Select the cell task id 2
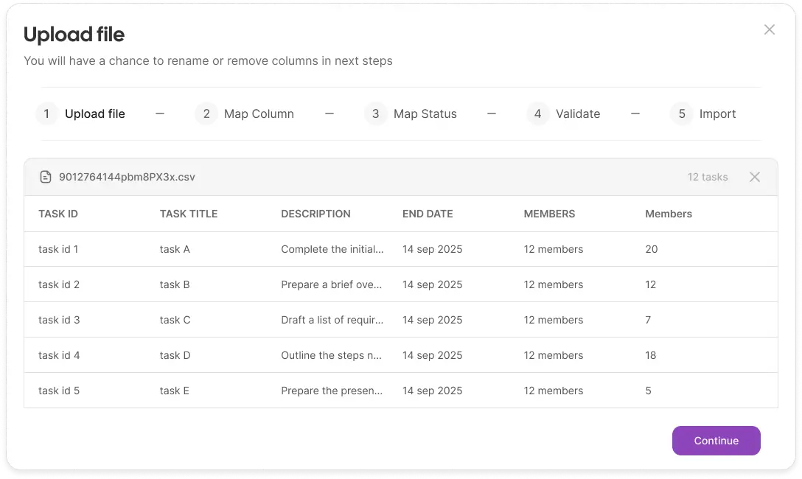802x479 pixels. (x=59, y=284)
